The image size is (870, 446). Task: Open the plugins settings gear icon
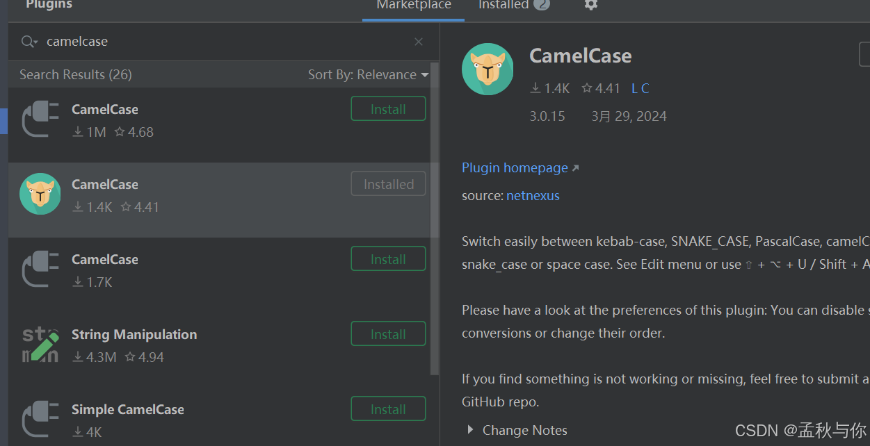(590, 4)
